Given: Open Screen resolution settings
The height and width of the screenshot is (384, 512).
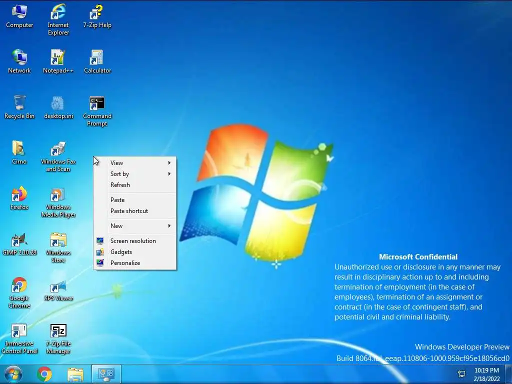Looking at the screenshot, I should tap(135, 241).
